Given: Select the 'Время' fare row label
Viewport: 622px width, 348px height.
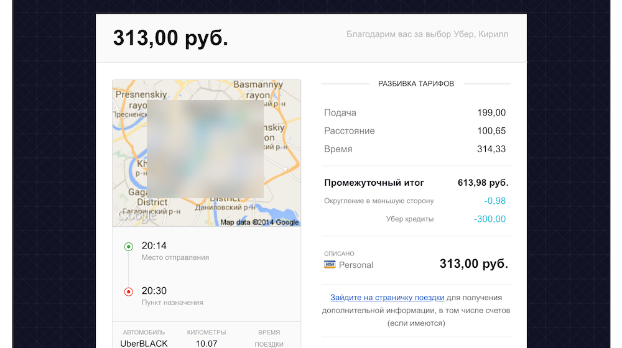Looking at the screenshot, I should [338, 149].
